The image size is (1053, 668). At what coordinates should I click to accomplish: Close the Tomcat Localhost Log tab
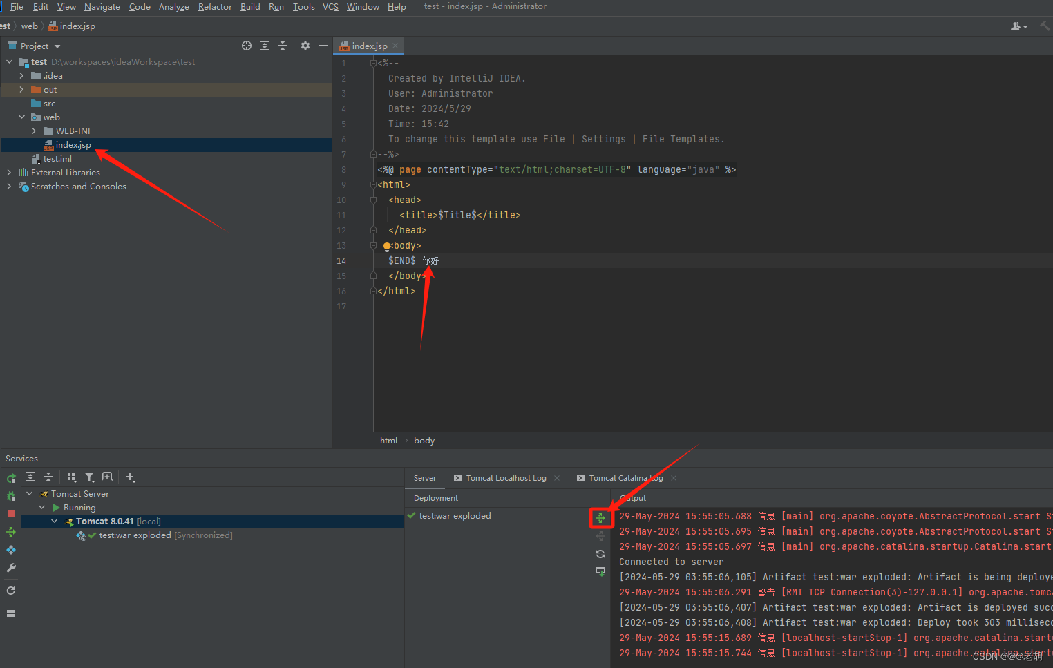pyautogui.click(x=558, y=478)
